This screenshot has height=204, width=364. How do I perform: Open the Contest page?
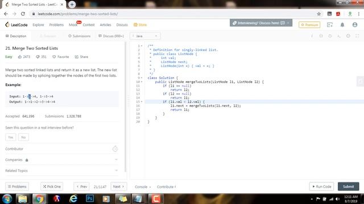89,25
